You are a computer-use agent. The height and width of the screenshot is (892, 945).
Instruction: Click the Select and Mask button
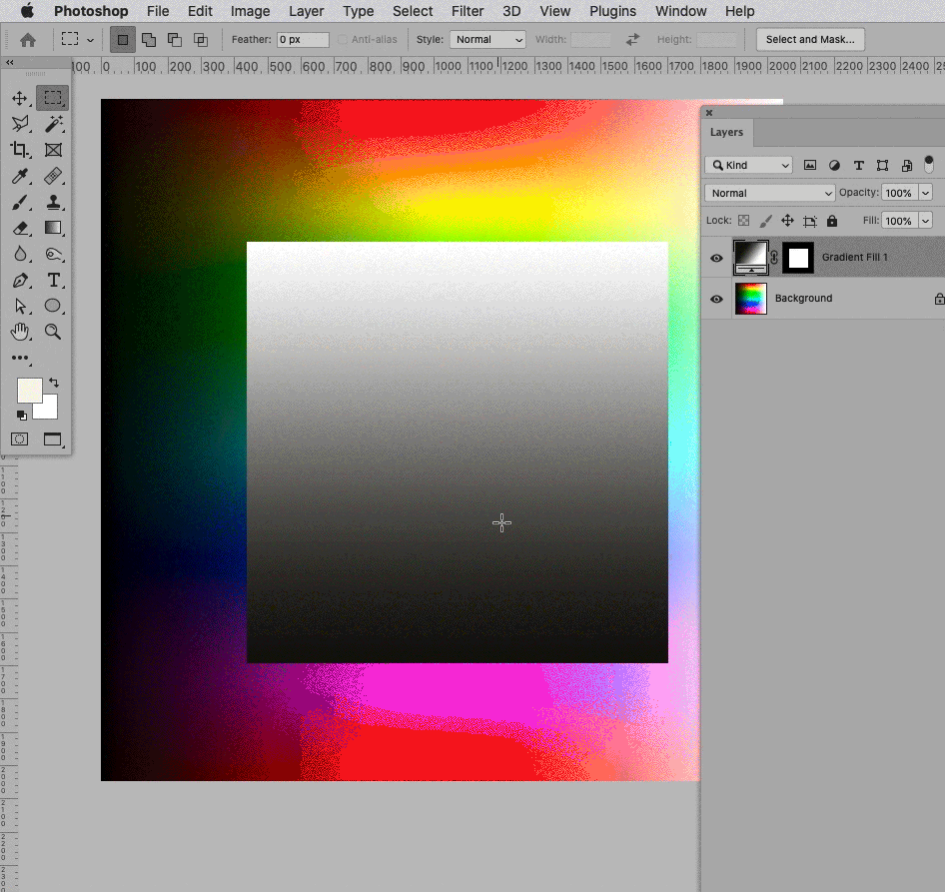(x=809, y=39)
